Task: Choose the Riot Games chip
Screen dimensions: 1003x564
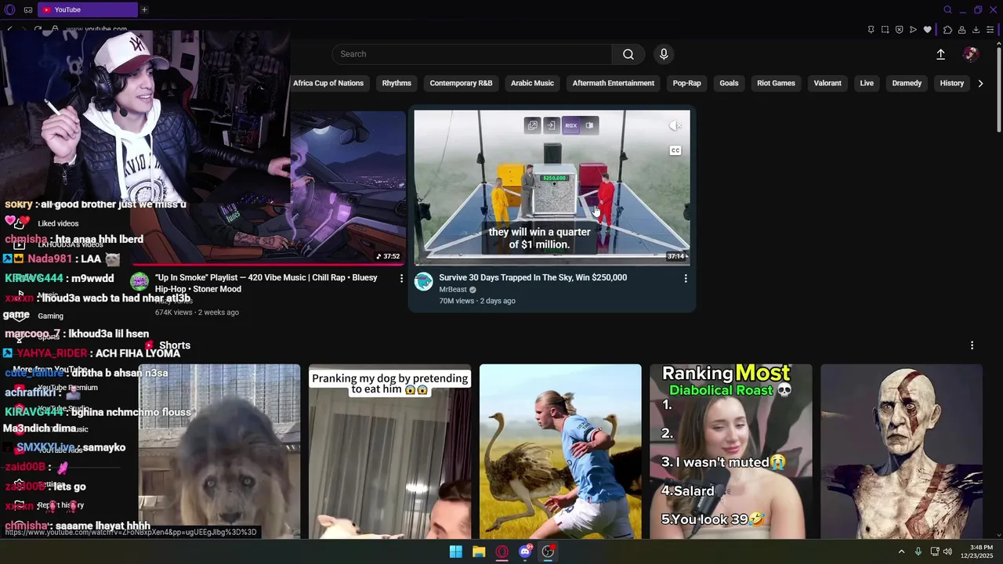Action: point(776,83)
